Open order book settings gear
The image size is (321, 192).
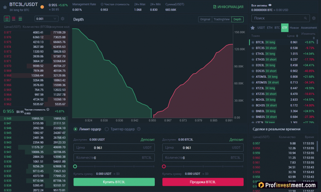tap(63, 19)
